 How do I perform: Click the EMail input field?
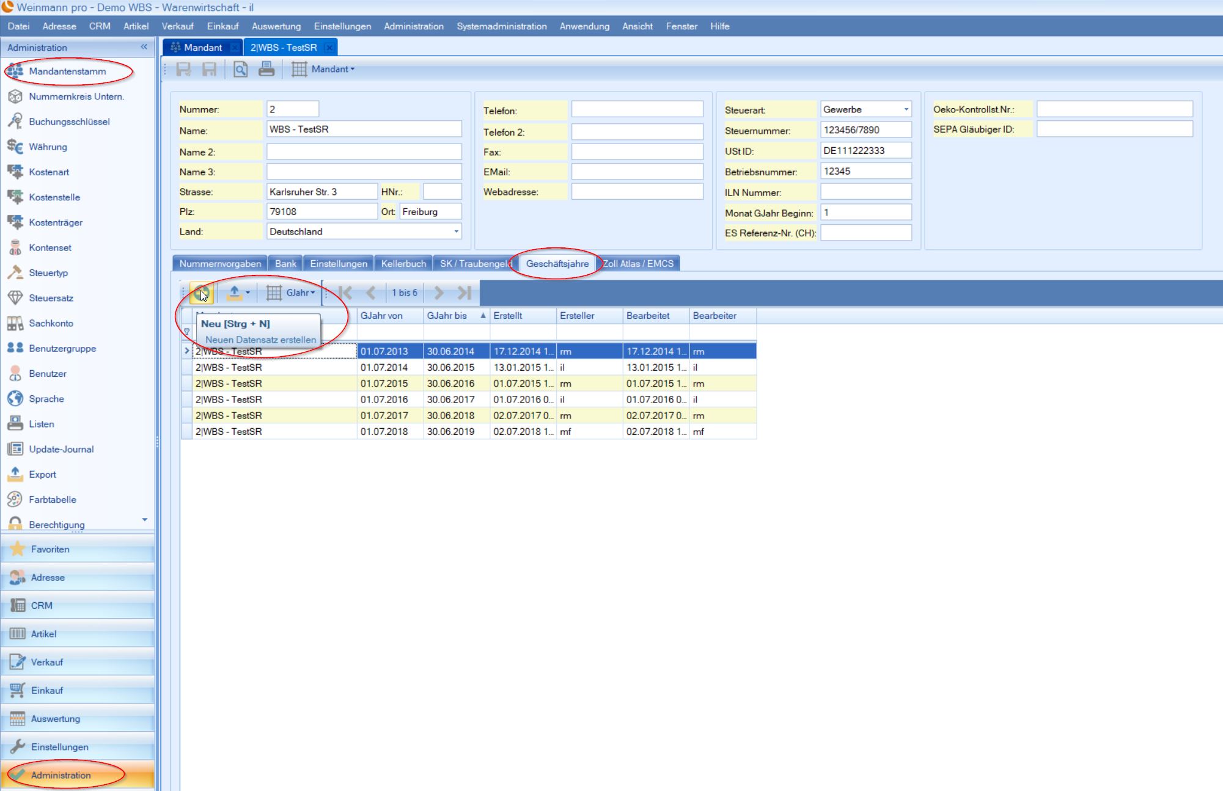pos(637,172)
